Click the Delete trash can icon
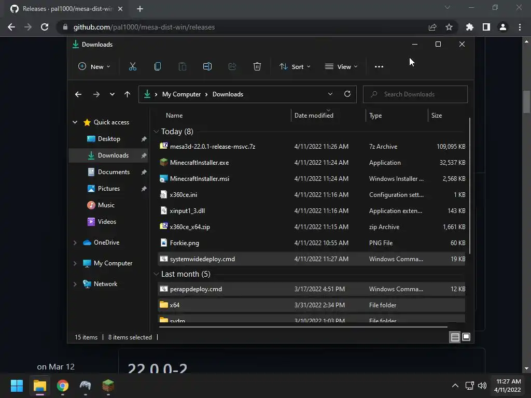Viewport: 531px width, 398px height. [x=257, y=66]
